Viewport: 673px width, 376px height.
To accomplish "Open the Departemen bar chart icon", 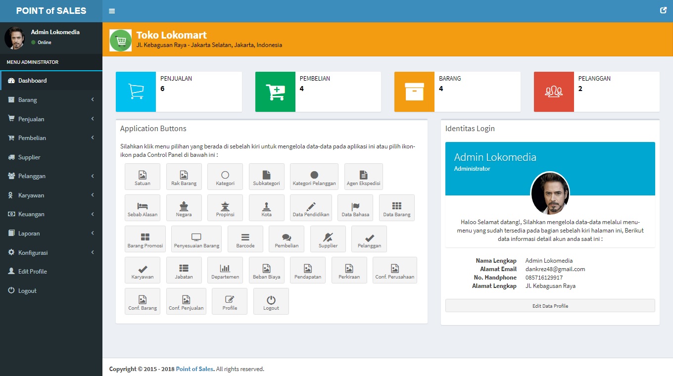I will (x=225, y=270).
